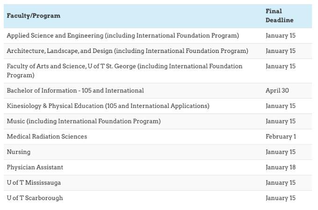Click the January 18 deadline cell
Image resolution: width=318 pixels, height=210 pixels.
[281, 167]
